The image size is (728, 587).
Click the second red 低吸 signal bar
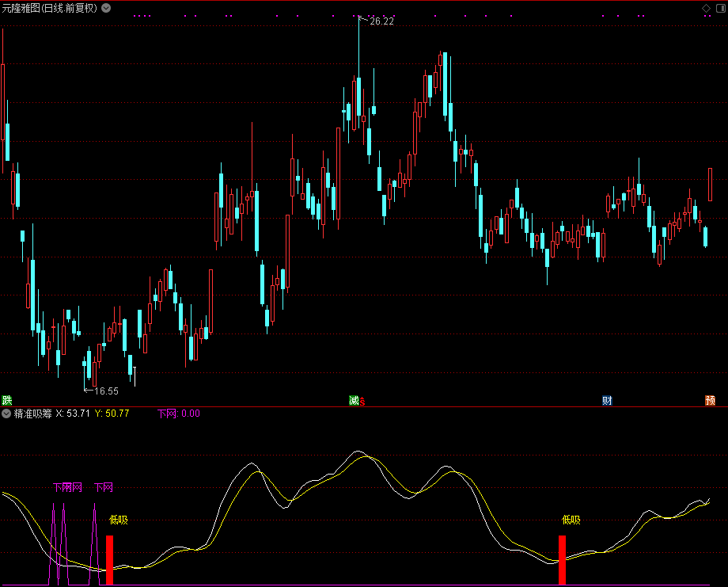pos(563,560)
